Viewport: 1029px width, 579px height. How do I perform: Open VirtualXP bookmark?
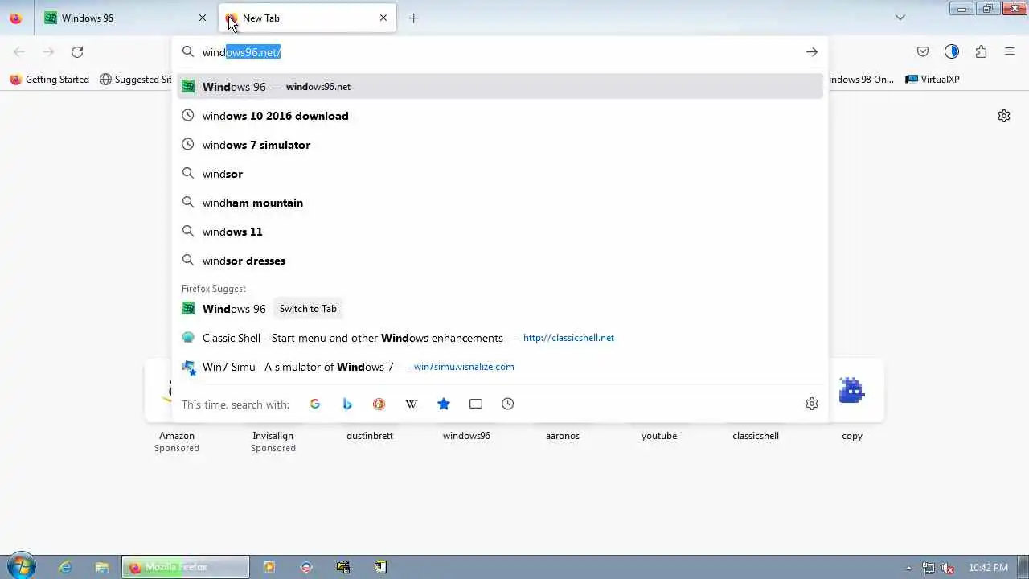[x=933, y=80]
